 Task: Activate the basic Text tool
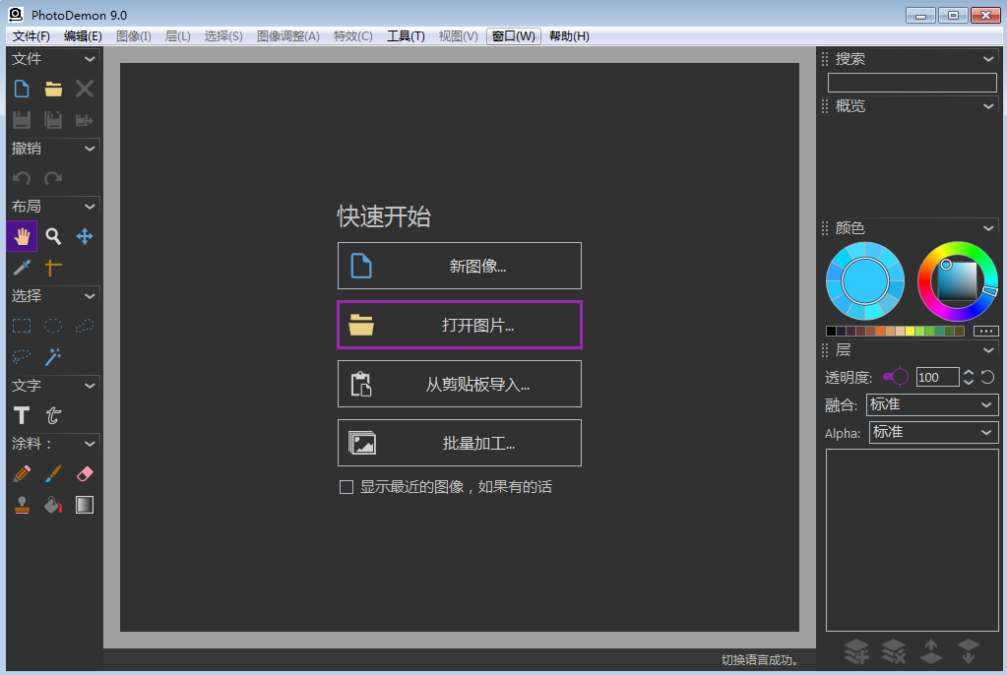pyautogui.click(x=21, y=415)
